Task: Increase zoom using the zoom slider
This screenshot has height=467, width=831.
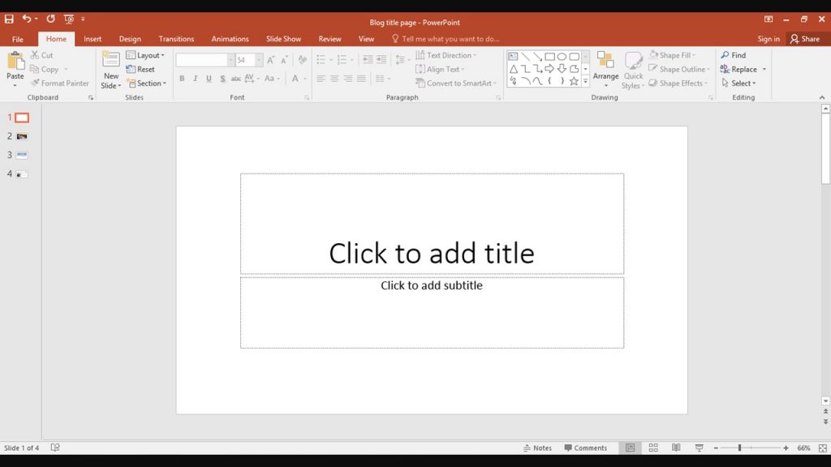Action: click(x=785, y=448)
